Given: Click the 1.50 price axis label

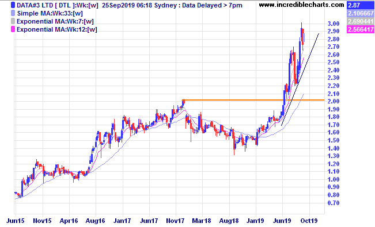Looking at the screenshot, I should click(334, 140).
